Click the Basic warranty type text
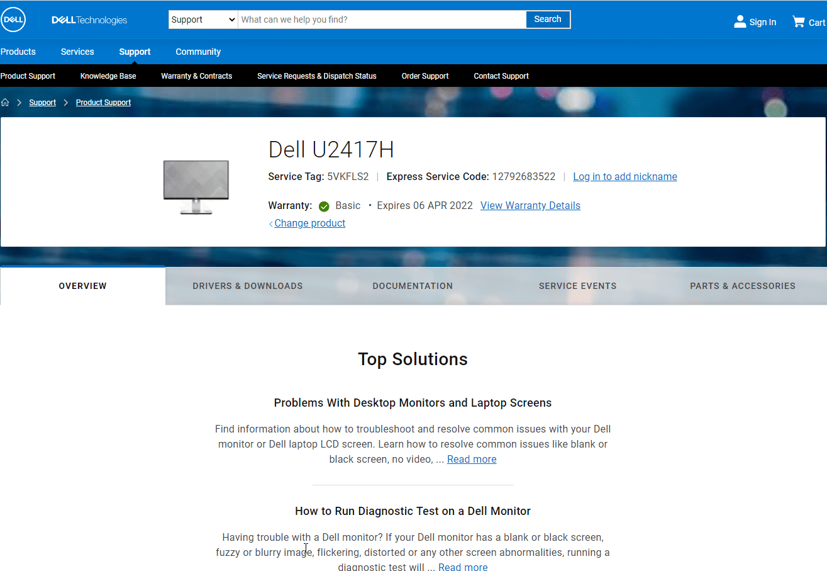Viewport: 827px width, 571px height. click(348, 206)
